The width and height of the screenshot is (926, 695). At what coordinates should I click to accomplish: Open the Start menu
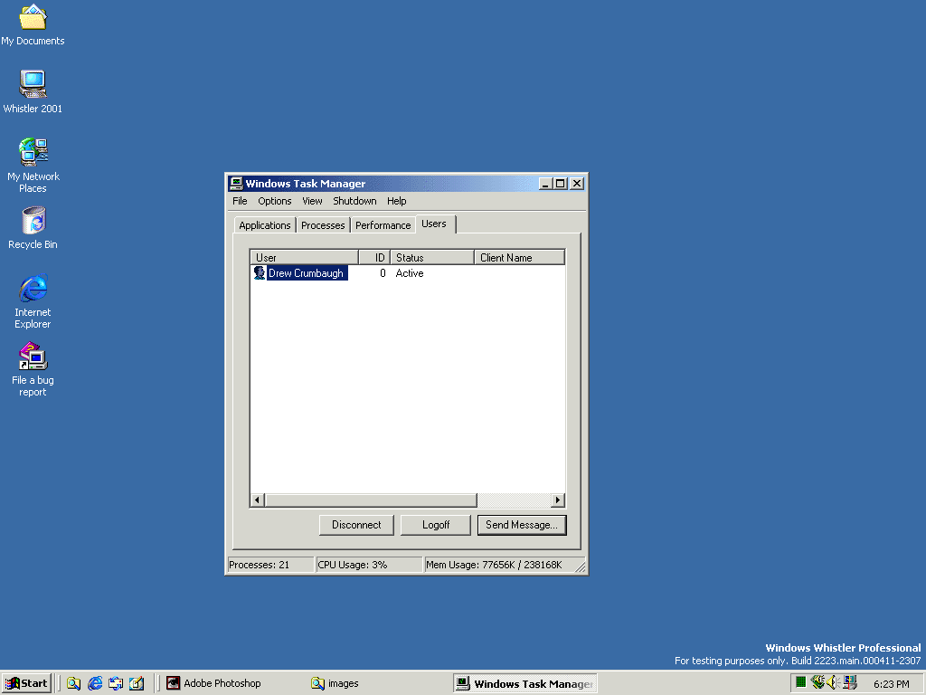click(x=26, y=683)
